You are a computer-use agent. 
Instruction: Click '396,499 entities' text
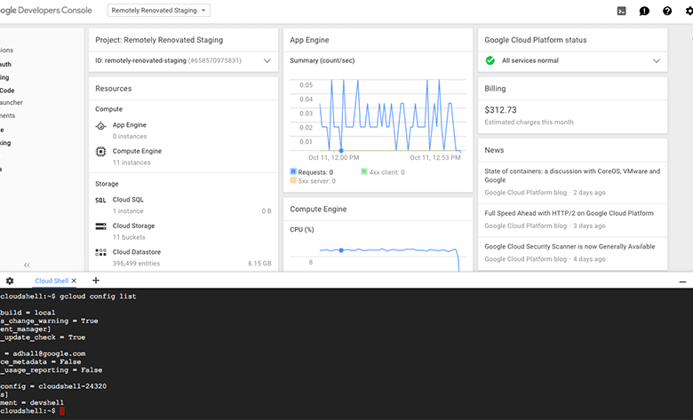coord(136,263)
